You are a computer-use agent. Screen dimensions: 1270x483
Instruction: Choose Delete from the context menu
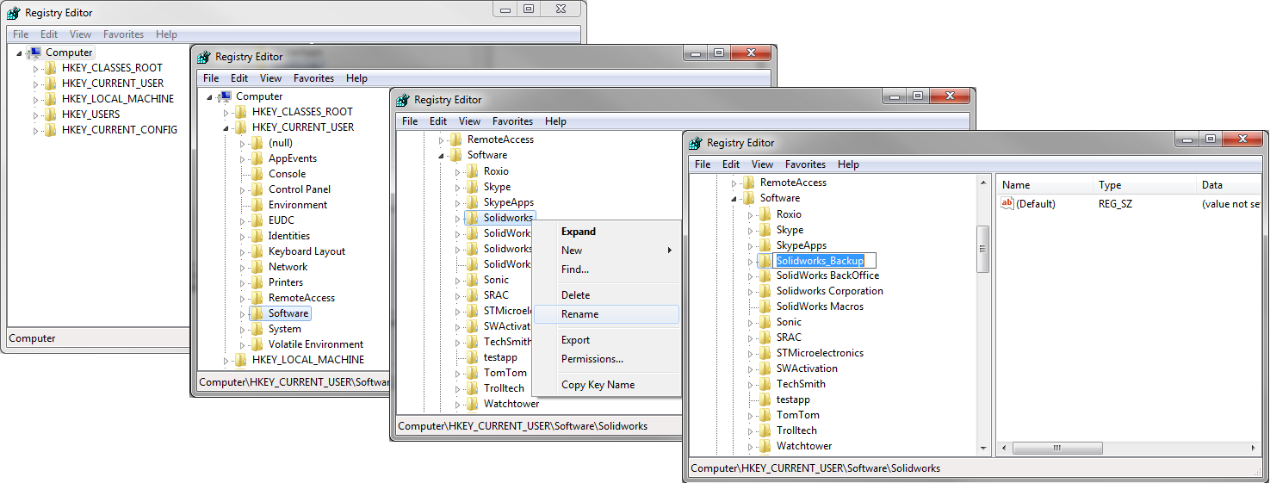click(x=606, y=295)
